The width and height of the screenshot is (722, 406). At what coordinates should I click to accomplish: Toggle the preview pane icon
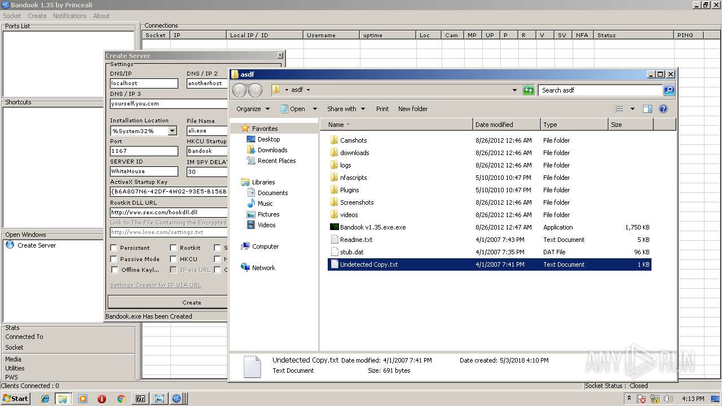click(648, 109)
